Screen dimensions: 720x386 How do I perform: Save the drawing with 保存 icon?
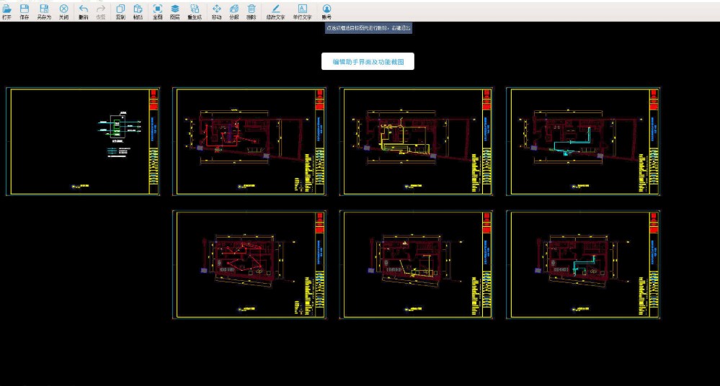tap(25, 10)
